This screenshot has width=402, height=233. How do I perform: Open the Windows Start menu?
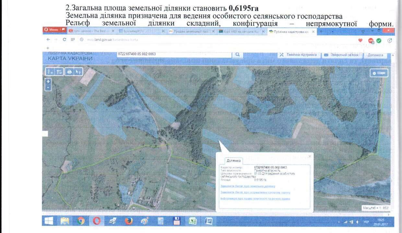(x=49, y=221)
